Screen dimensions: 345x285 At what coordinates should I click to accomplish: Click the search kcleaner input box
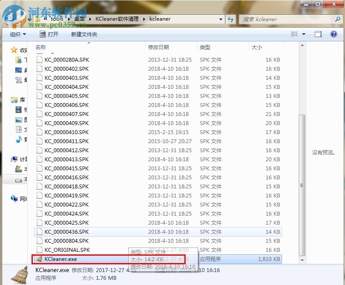287,19
